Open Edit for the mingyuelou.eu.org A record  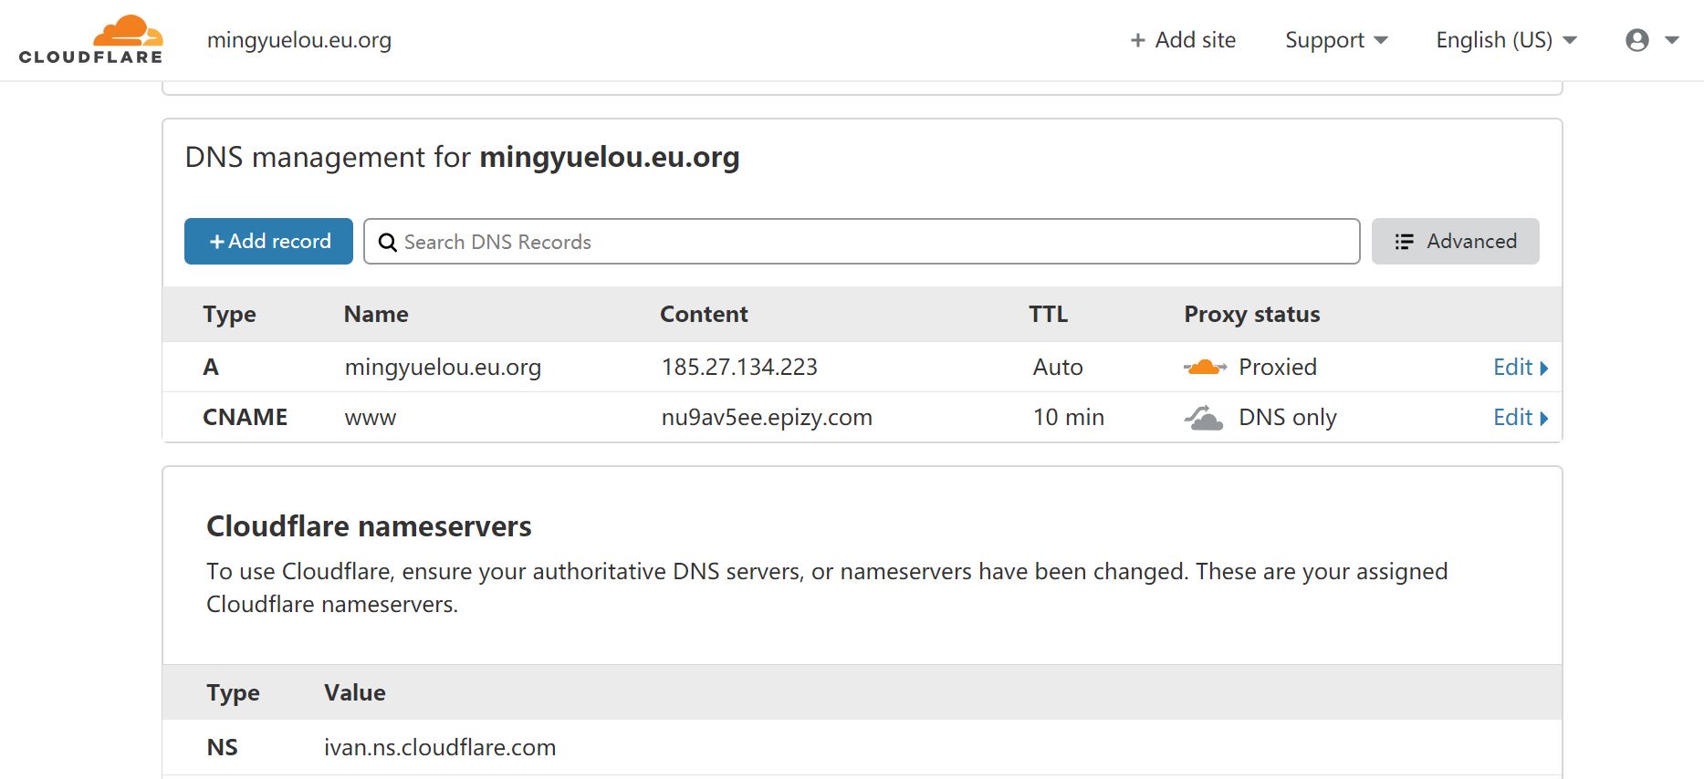pyautogui.click(x=1521, y=367)
